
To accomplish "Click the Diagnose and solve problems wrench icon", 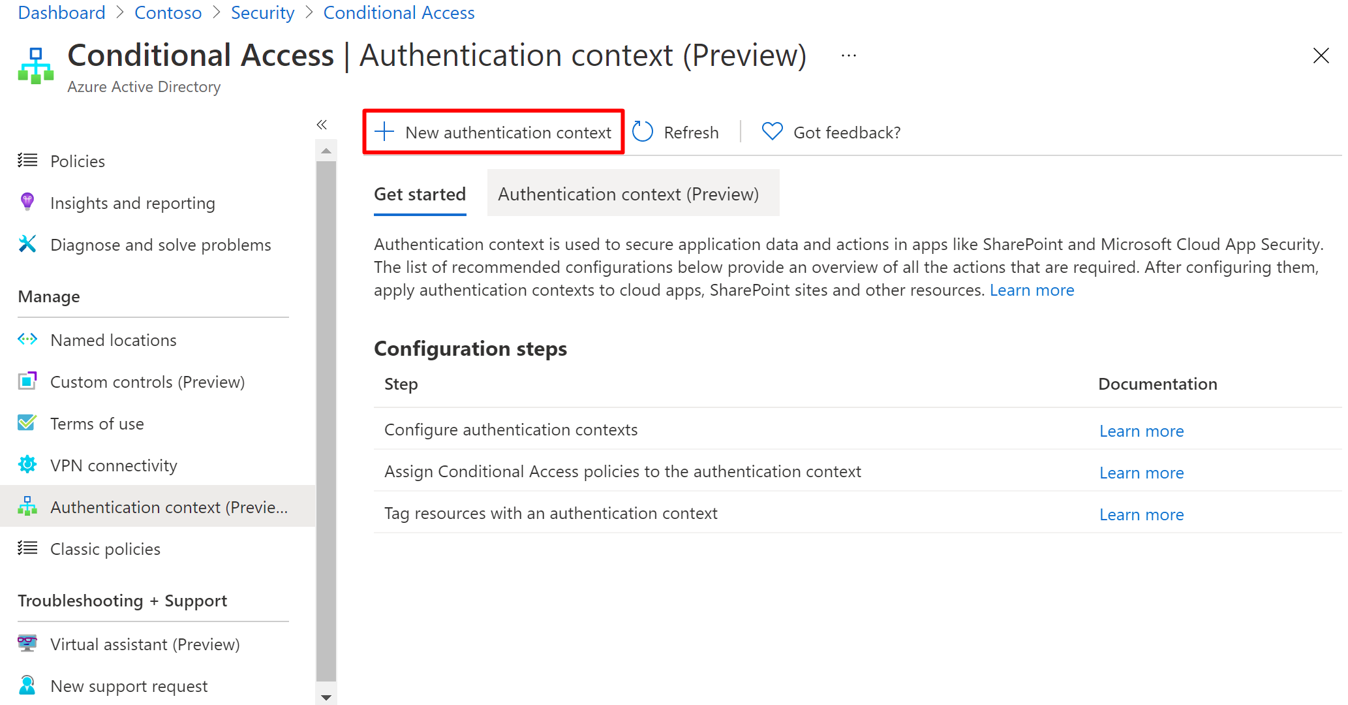I will pos(27,244).
